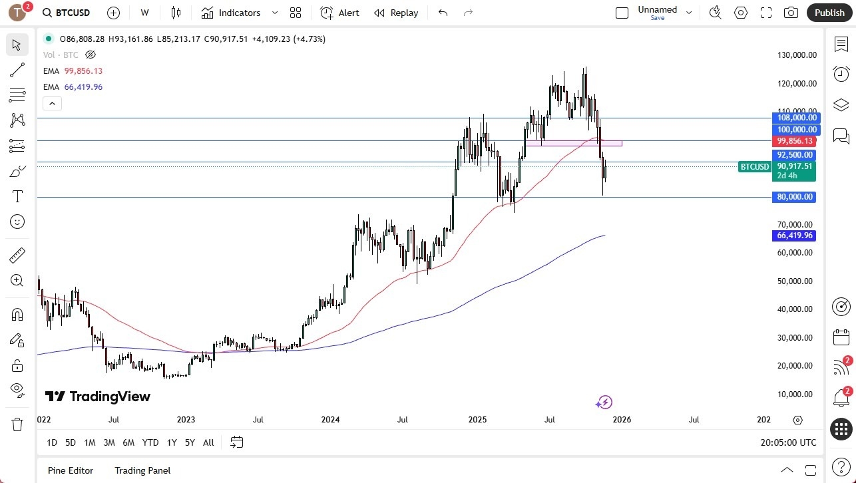Click the BTCUSD symbol search field
The width and height of the screenshot is (856, 483).
tap(67, 13)
